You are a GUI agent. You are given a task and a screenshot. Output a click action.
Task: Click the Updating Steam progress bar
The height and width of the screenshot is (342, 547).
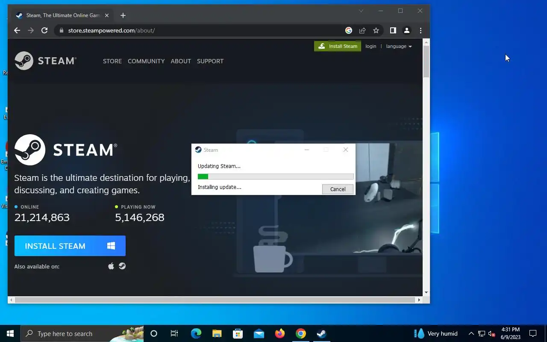[276, 177]
